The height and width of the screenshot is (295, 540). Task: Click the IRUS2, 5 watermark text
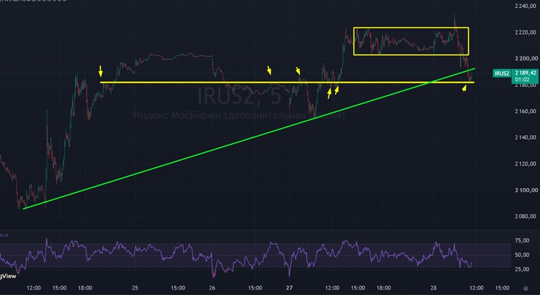pyautogui.click(x=239, y=97)
